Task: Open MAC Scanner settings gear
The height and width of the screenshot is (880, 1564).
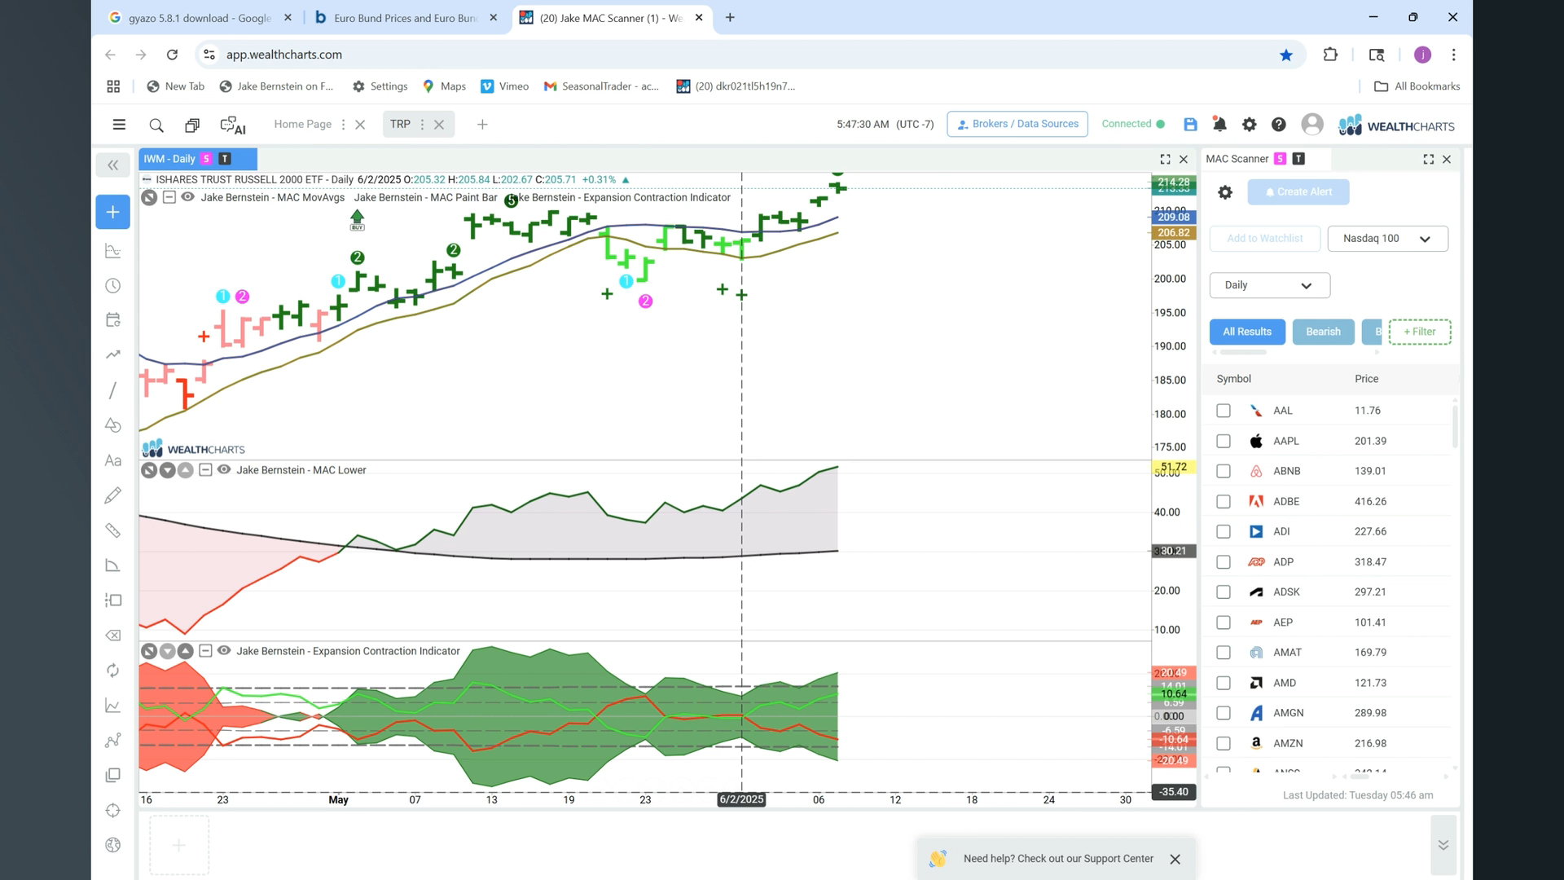Action: point(1225,192)
